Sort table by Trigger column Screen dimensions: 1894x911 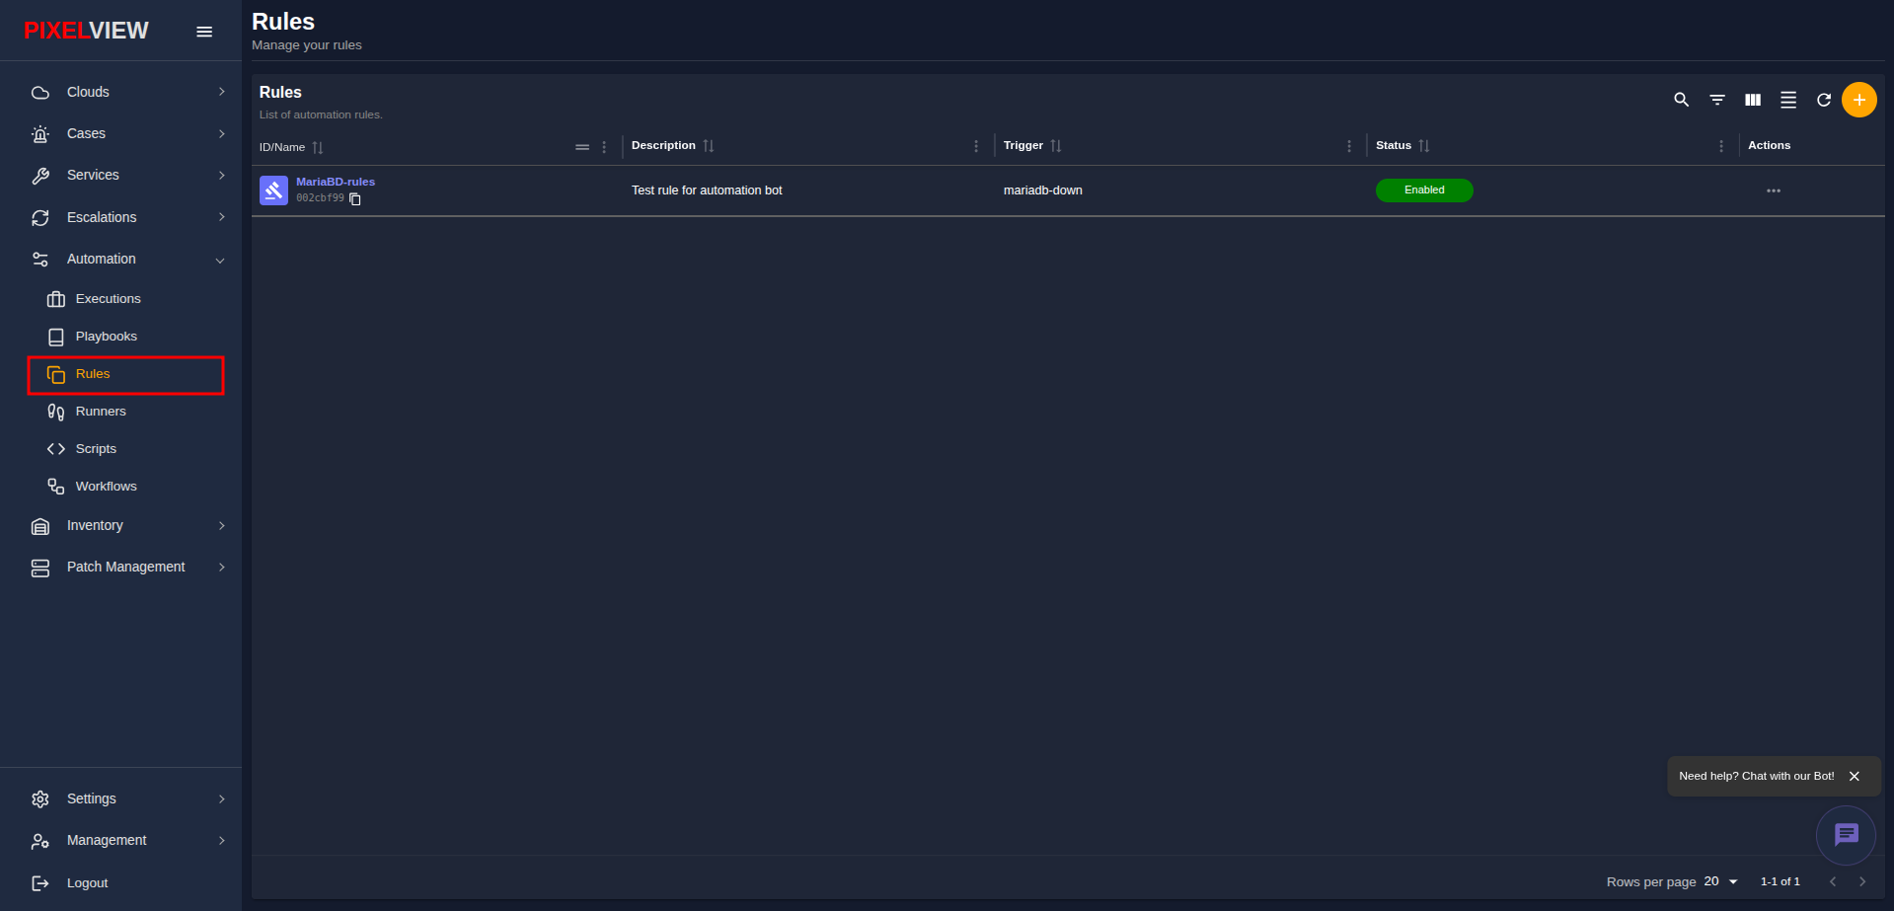click(1056, 146)
